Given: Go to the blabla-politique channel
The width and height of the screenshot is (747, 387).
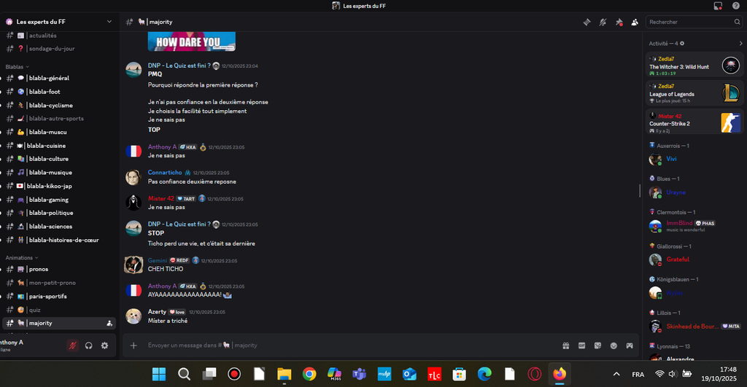Looking at the screenshot, I should [x=59, y=213].
